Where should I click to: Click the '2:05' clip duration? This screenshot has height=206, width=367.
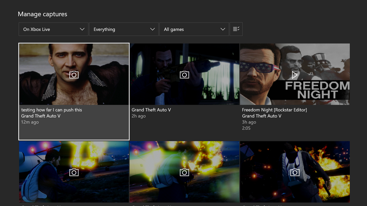pyautogui.click(x=246, y=128)
